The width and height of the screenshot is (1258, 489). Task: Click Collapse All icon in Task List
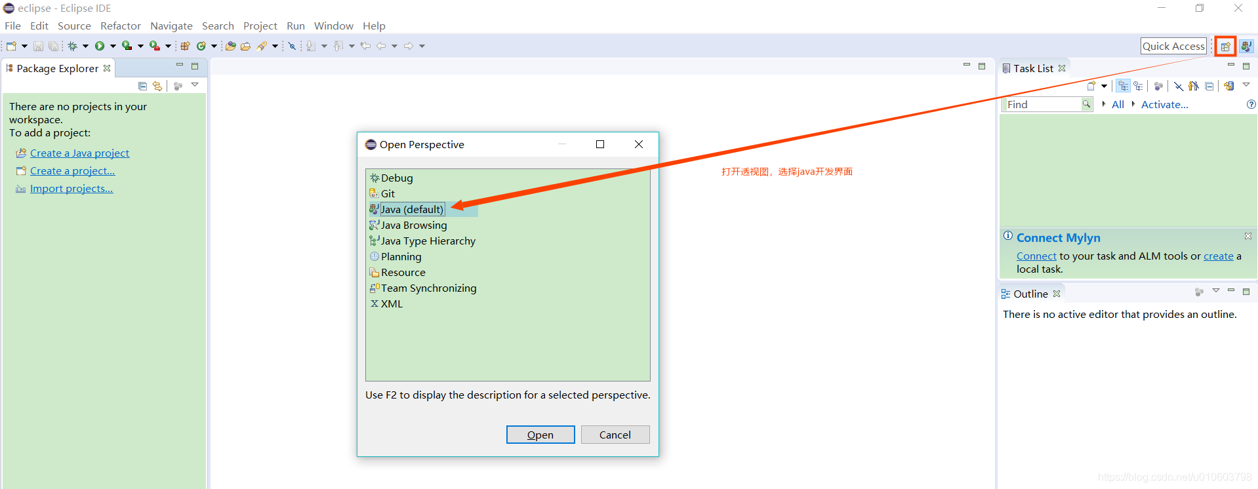pyautogui.click(x=1209, y=86)
